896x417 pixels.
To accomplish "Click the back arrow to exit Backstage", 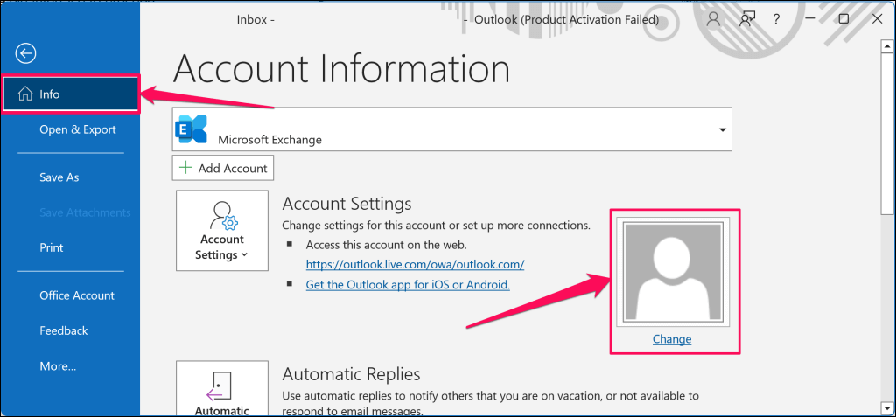I will point(25,54).
